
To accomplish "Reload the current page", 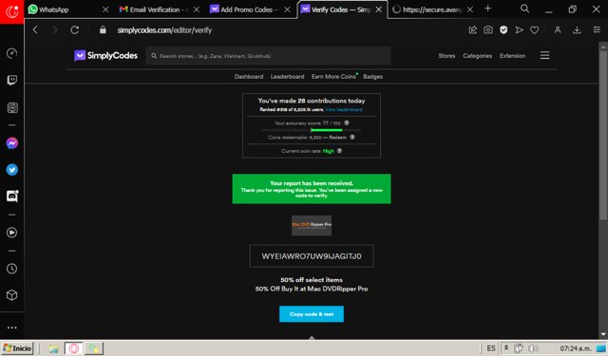I will [75, 29].
